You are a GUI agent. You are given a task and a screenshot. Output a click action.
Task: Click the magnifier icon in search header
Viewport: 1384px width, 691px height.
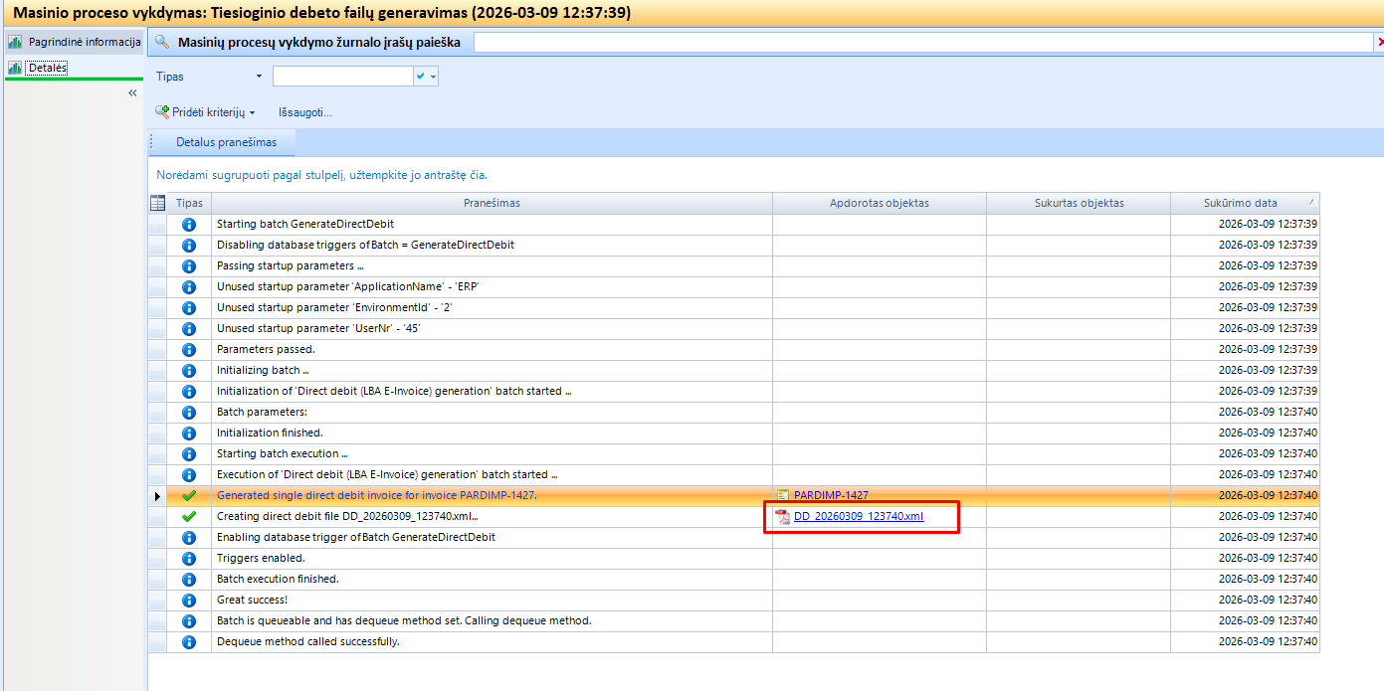coord(163,42)
